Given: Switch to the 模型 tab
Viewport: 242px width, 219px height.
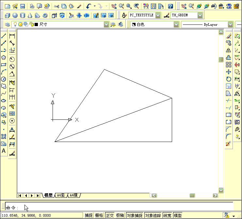Looking at the screenshot, I should pyautogui.click(x=48, y=195).
